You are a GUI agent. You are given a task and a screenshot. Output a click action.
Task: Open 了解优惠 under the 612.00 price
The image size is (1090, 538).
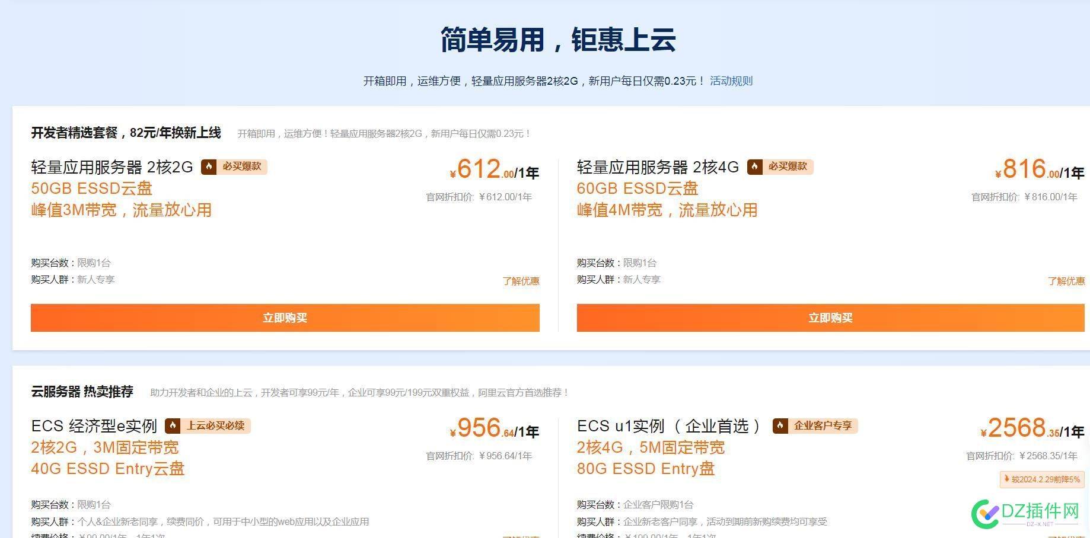point(521,281)
